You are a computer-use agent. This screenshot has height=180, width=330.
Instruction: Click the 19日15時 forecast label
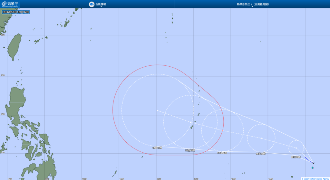(157, 148)
